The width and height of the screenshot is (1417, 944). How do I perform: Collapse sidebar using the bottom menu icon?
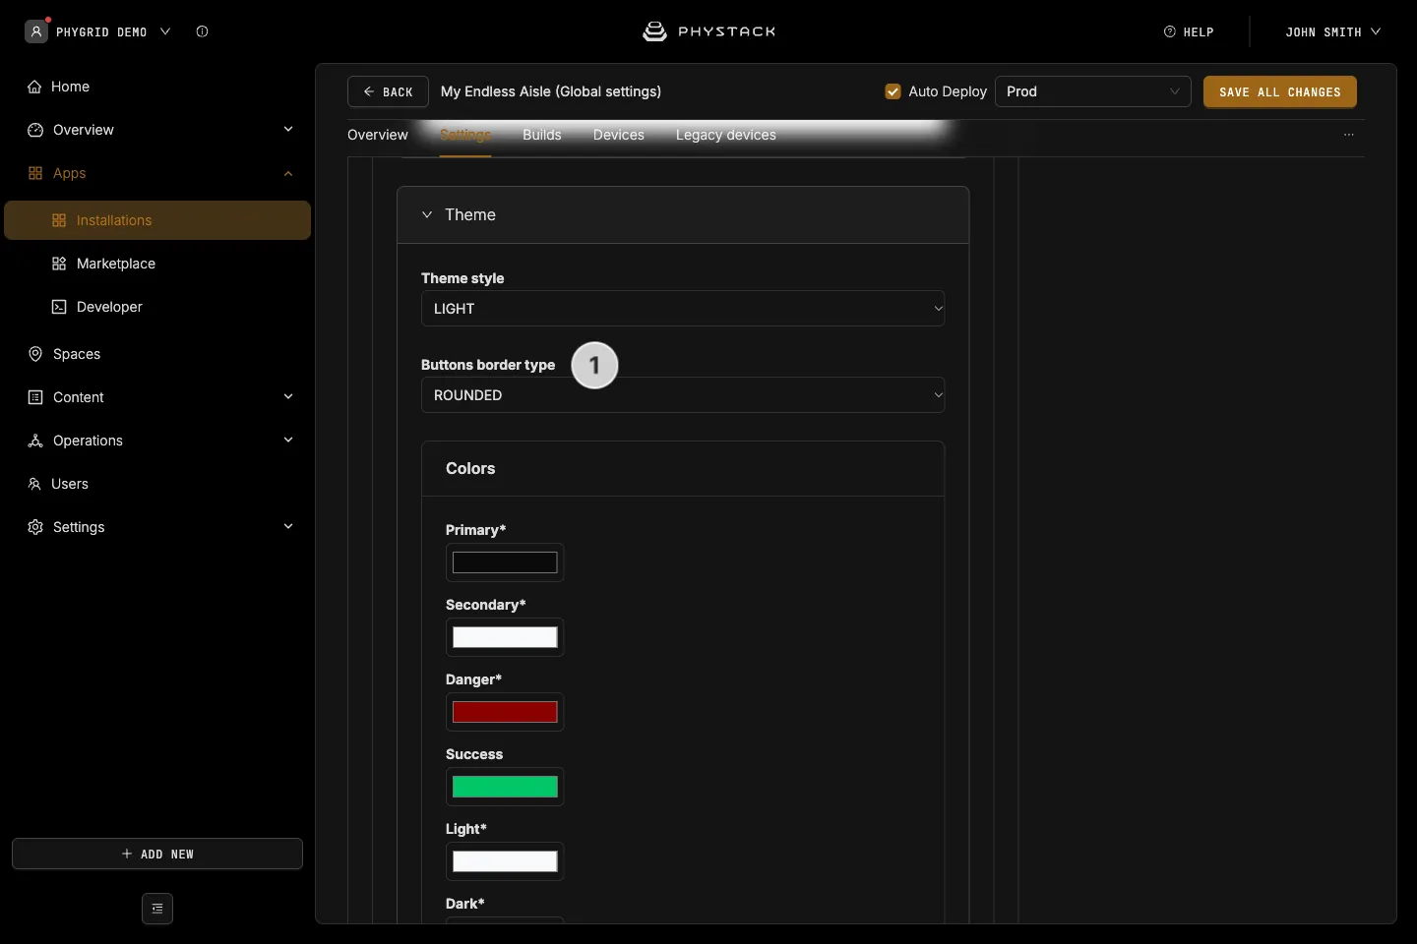tap(157, 909)
